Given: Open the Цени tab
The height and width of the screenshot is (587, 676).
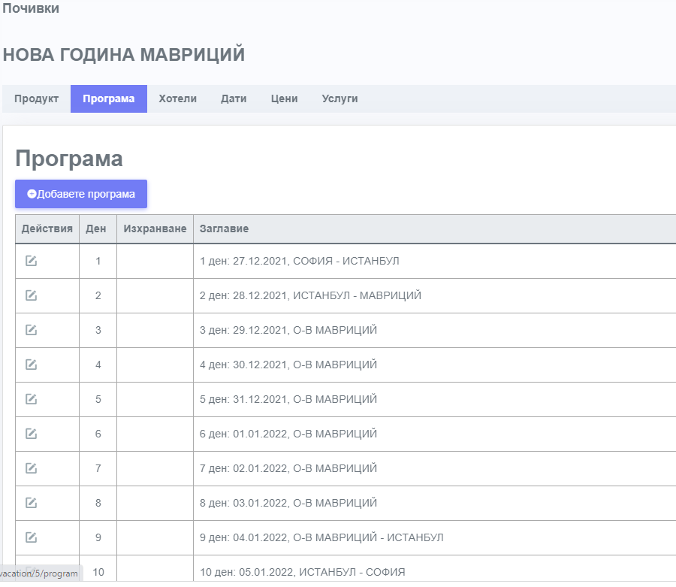Looking at the screenshot, I should coord(284,98).
